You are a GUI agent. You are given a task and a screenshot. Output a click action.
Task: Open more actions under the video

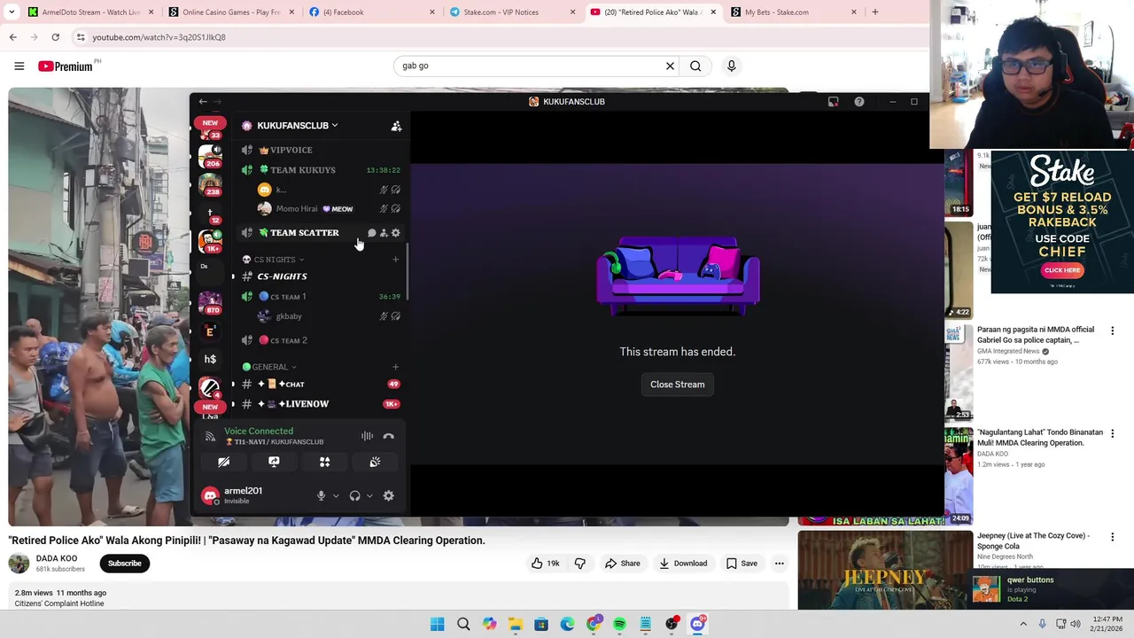point(779,564)
